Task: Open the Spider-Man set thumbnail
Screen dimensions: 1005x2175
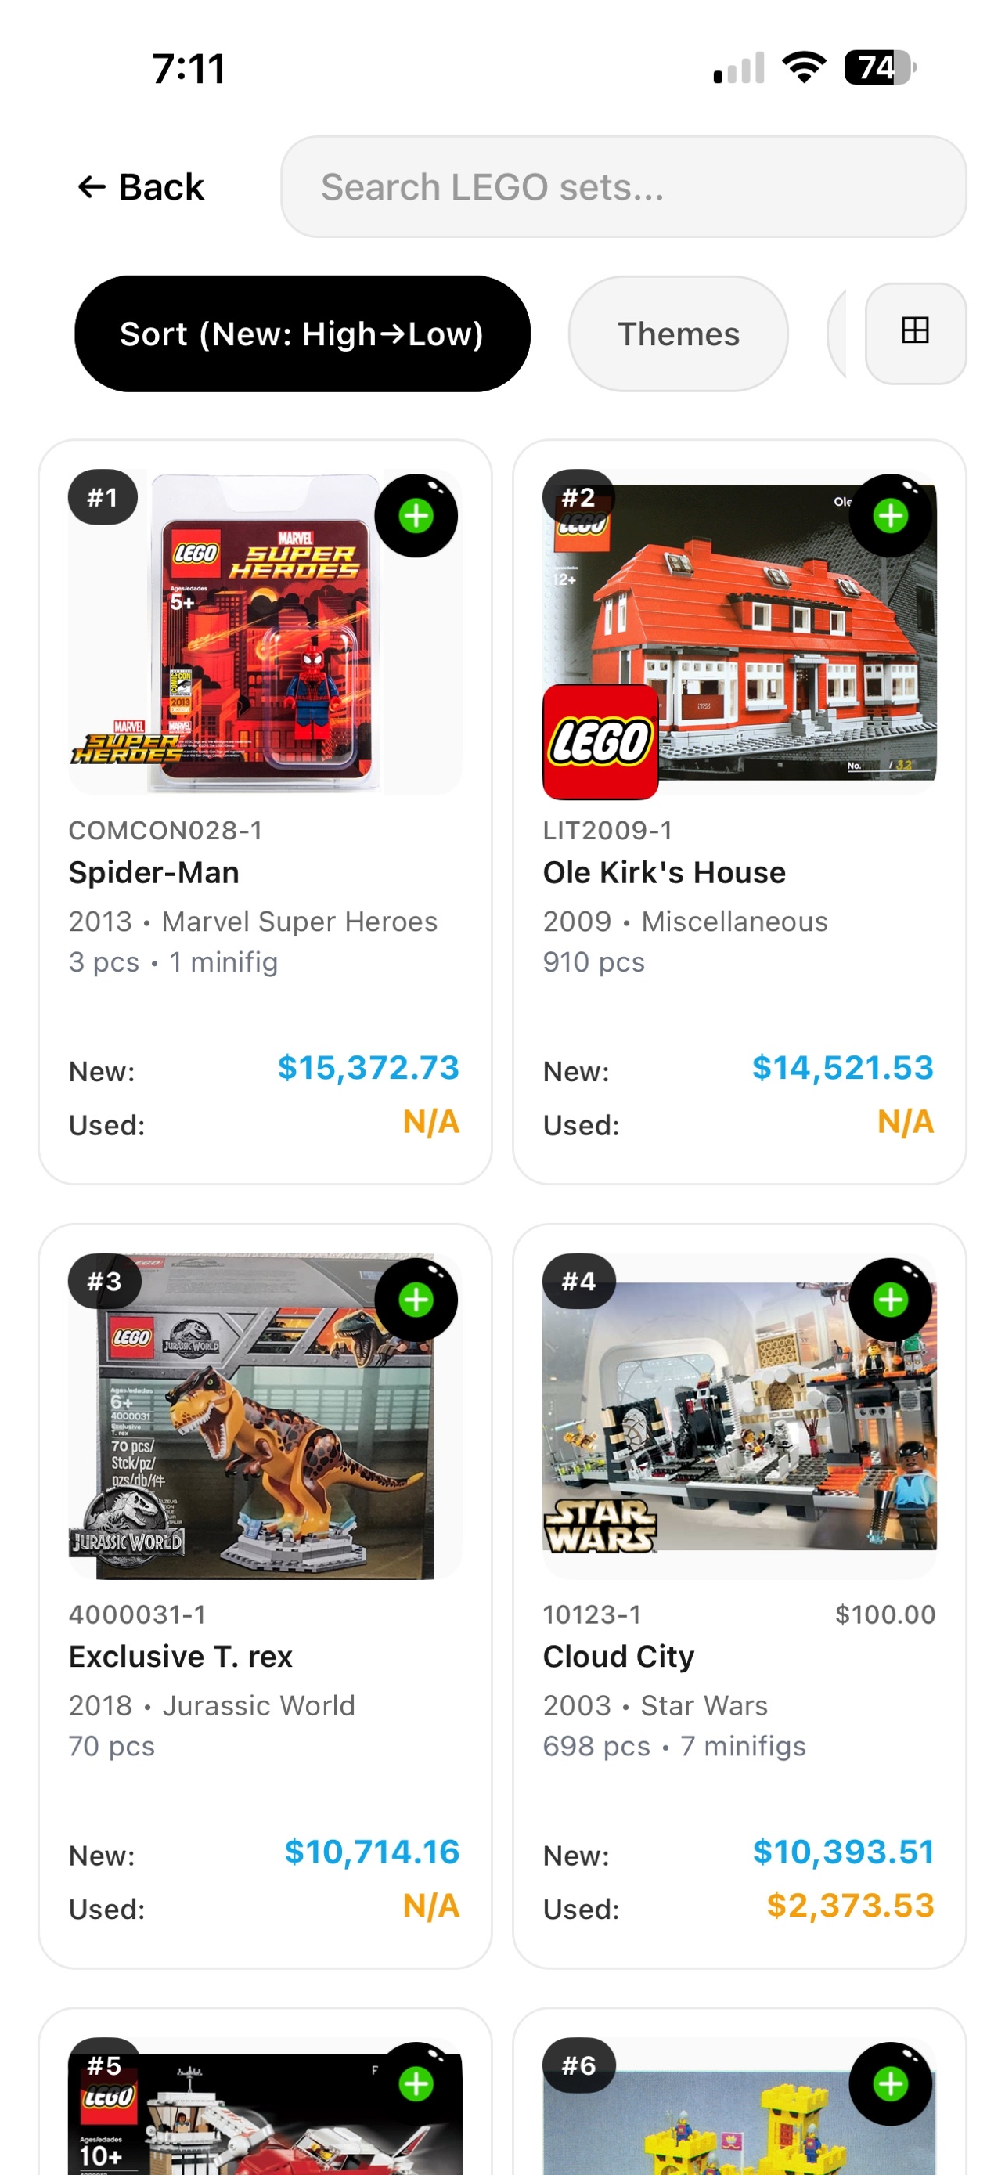Action: (265, 632)
